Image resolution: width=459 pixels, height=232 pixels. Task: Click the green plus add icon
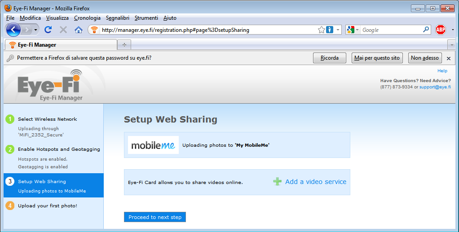[277, 181]
